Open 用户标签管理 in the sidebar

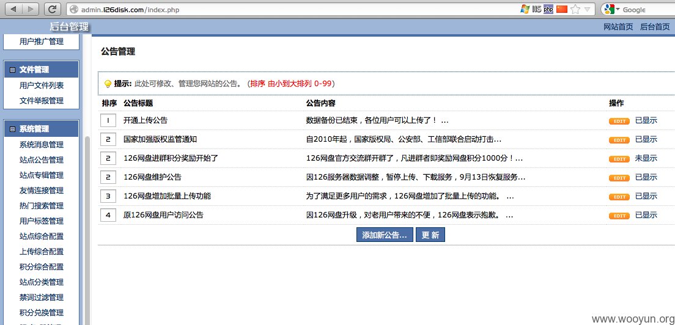click(x=42, y=221)
